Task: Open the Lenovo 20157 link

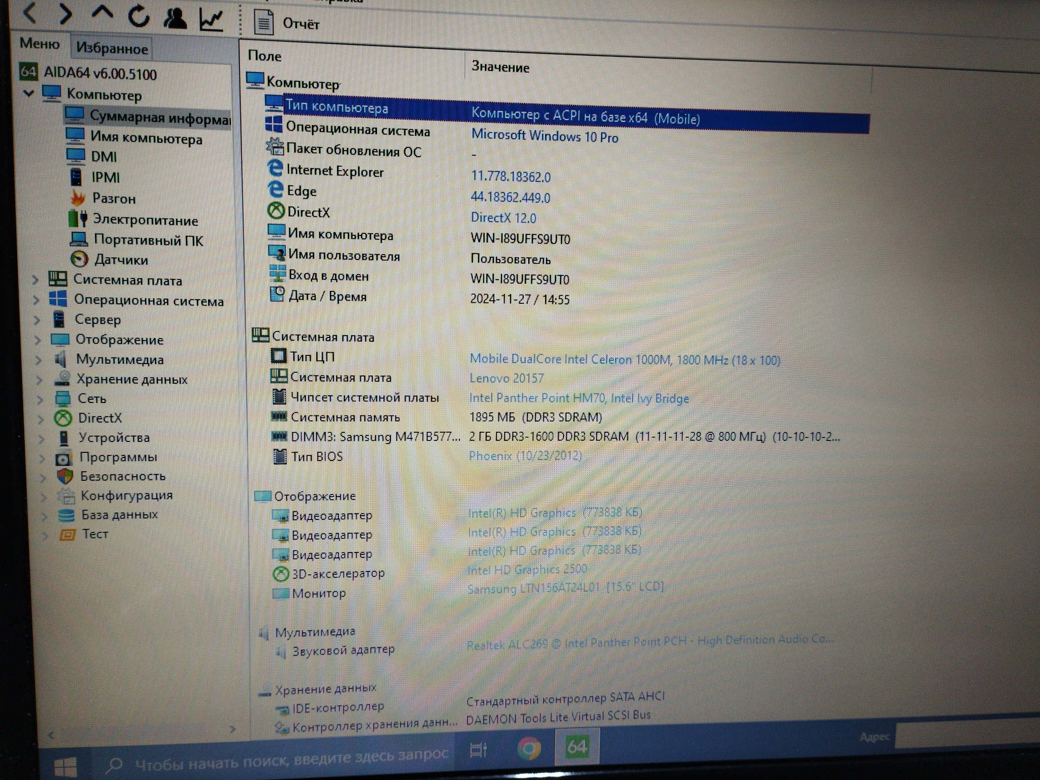Action: (x=506, y=378)
